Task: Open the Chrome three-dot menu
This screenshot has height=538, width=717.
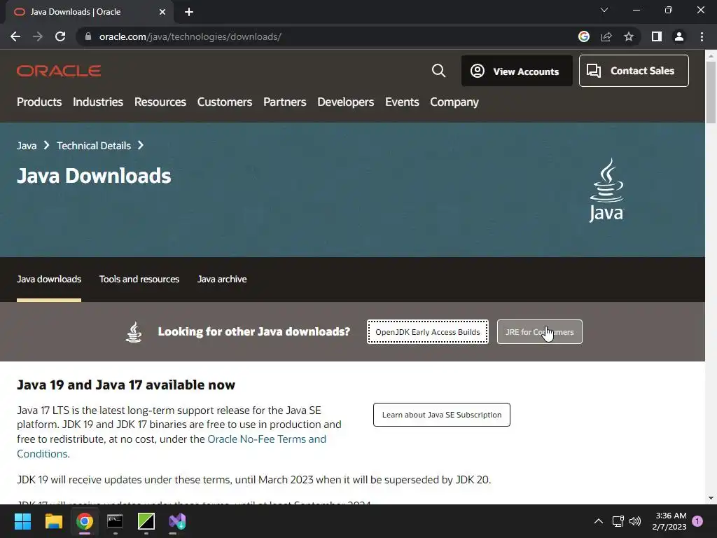Action: pyautogui.click(x=702, y=36)
